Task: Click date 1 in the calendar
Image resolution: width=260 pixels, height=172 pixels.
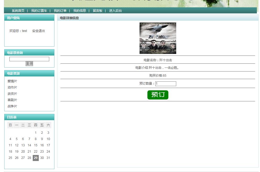Action: pyautogui.click(x=36, y=133)
